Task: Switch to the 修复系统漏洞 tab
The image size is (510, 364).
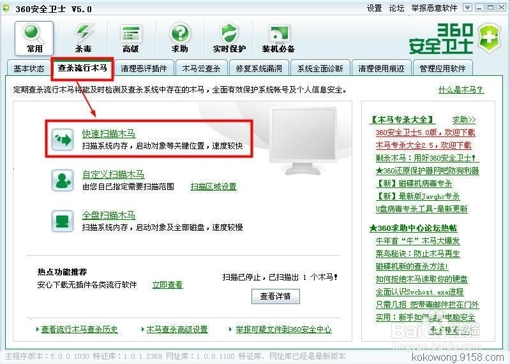Action: (x=259, y=68)
